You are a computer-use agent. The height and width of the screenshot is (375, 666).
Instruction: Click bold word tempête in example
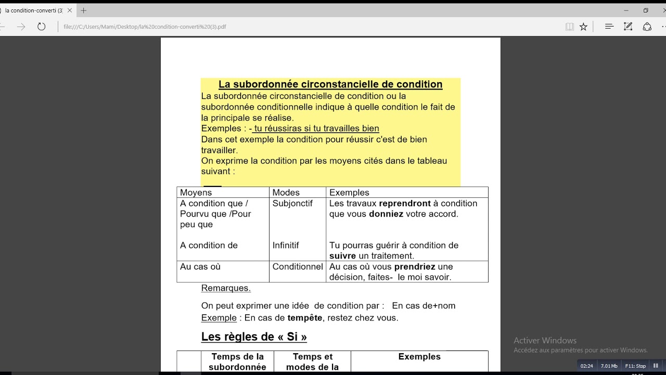pyautogui.click(x=305, y=318)
